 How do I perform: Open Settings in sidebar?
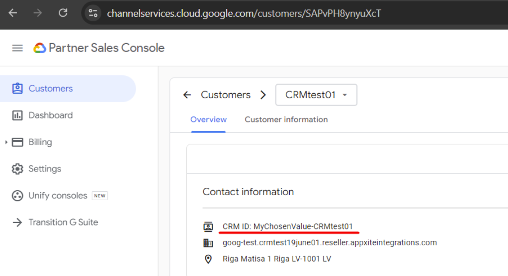(x=45, y=169)
